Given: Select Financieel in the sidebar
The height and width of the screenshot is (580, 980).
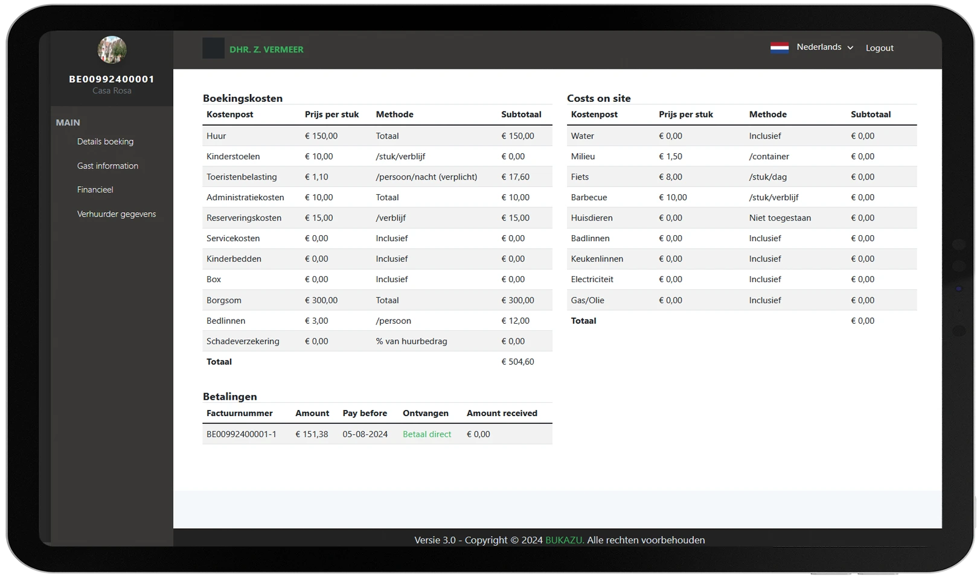Looking at the screenshot, I should coord(95,189).
